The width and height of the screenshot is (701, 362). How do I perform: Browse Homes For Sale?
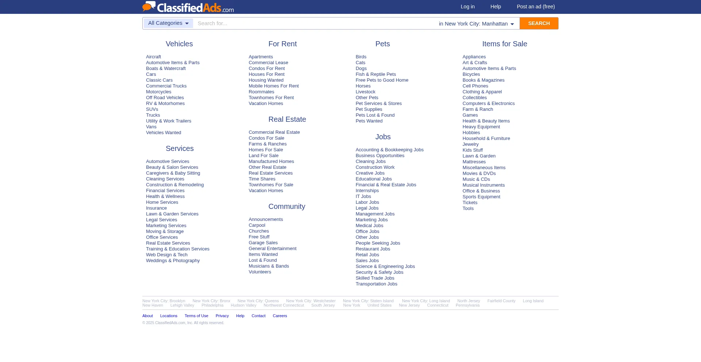tap(266, 150)
